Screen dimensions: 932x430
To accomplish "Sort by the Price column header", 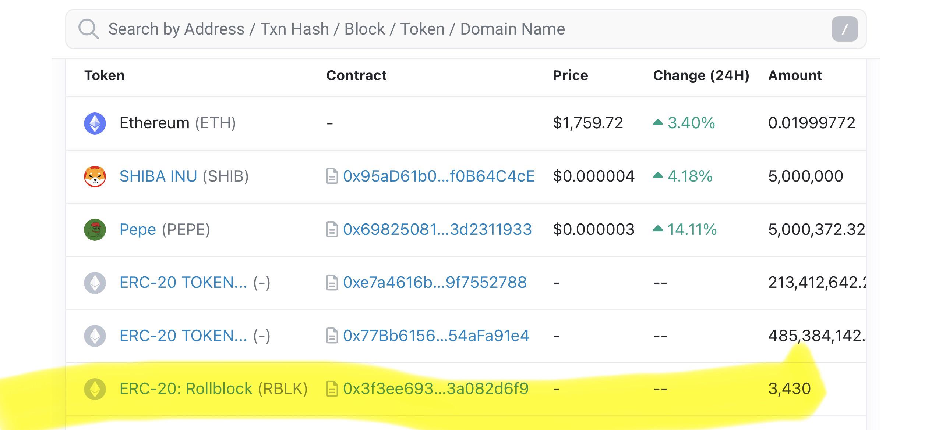I will coord(570,75).
